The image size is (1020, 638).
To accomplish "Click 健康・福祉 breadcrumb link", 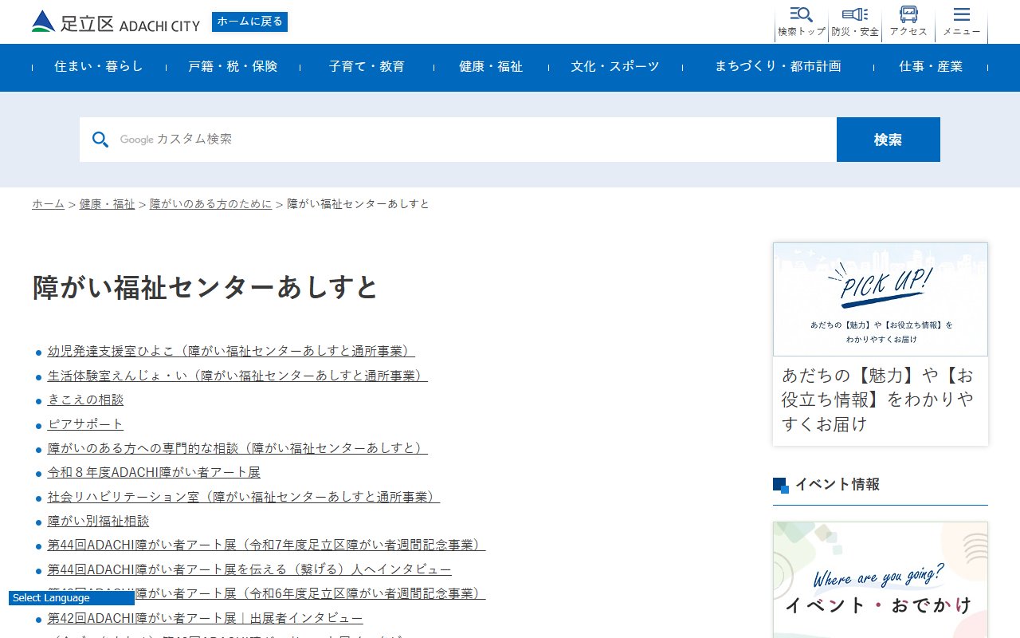I will pos(107,204).
